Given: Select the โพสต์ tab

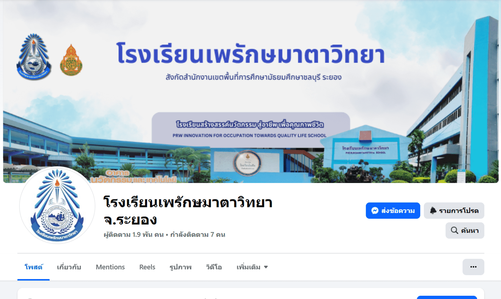Looking at the screenshot, I should (34, 267).
